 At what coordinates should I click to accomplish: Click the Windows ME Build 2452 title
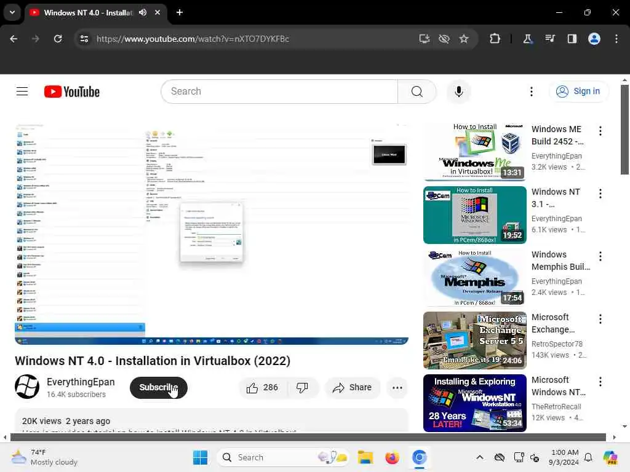(x=557, y=135)
